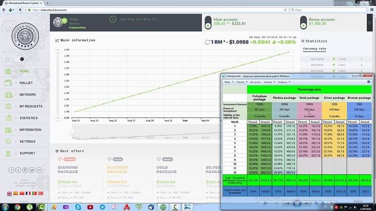This screenshot has width=376, height=211.
Task: Open the photo viewer's fourth toolbar dropdown
Action: [x=269, y=82]
